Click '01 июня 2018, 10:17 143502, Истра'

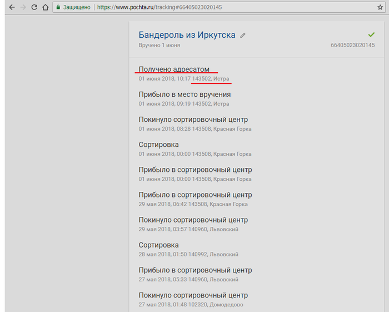(184, 78)
